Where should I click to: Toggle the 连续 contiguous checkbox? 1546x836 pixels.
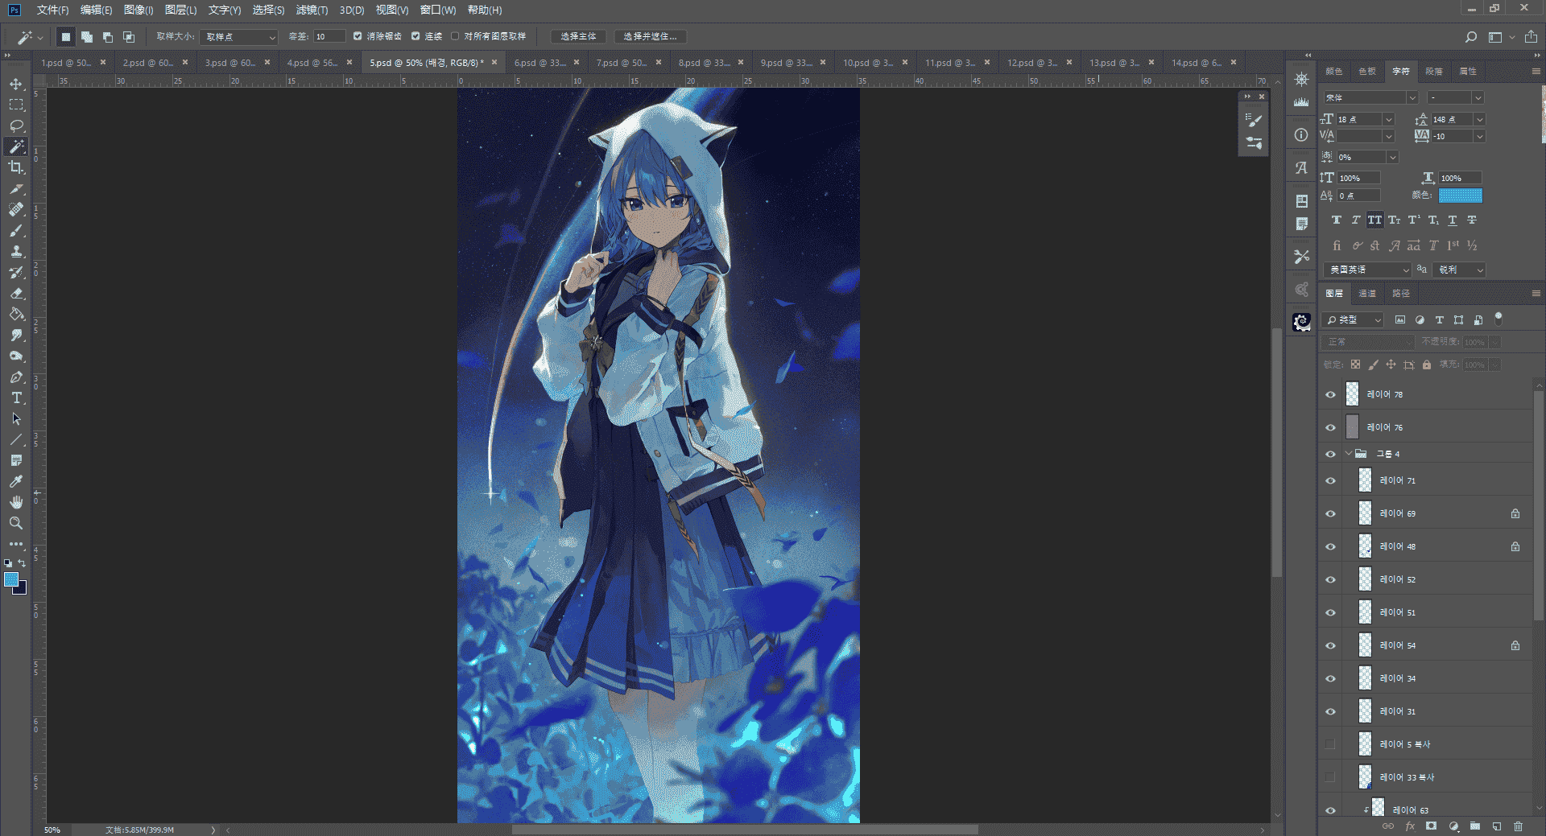coord(415,36)
